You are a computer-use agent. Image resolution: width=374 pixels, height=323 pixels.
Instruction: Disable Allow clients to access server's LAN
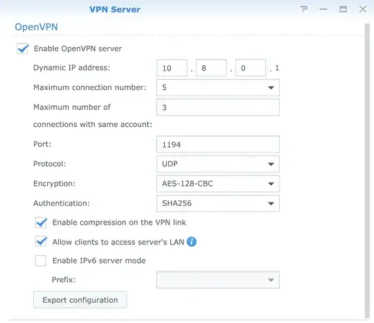pos(41,242)
